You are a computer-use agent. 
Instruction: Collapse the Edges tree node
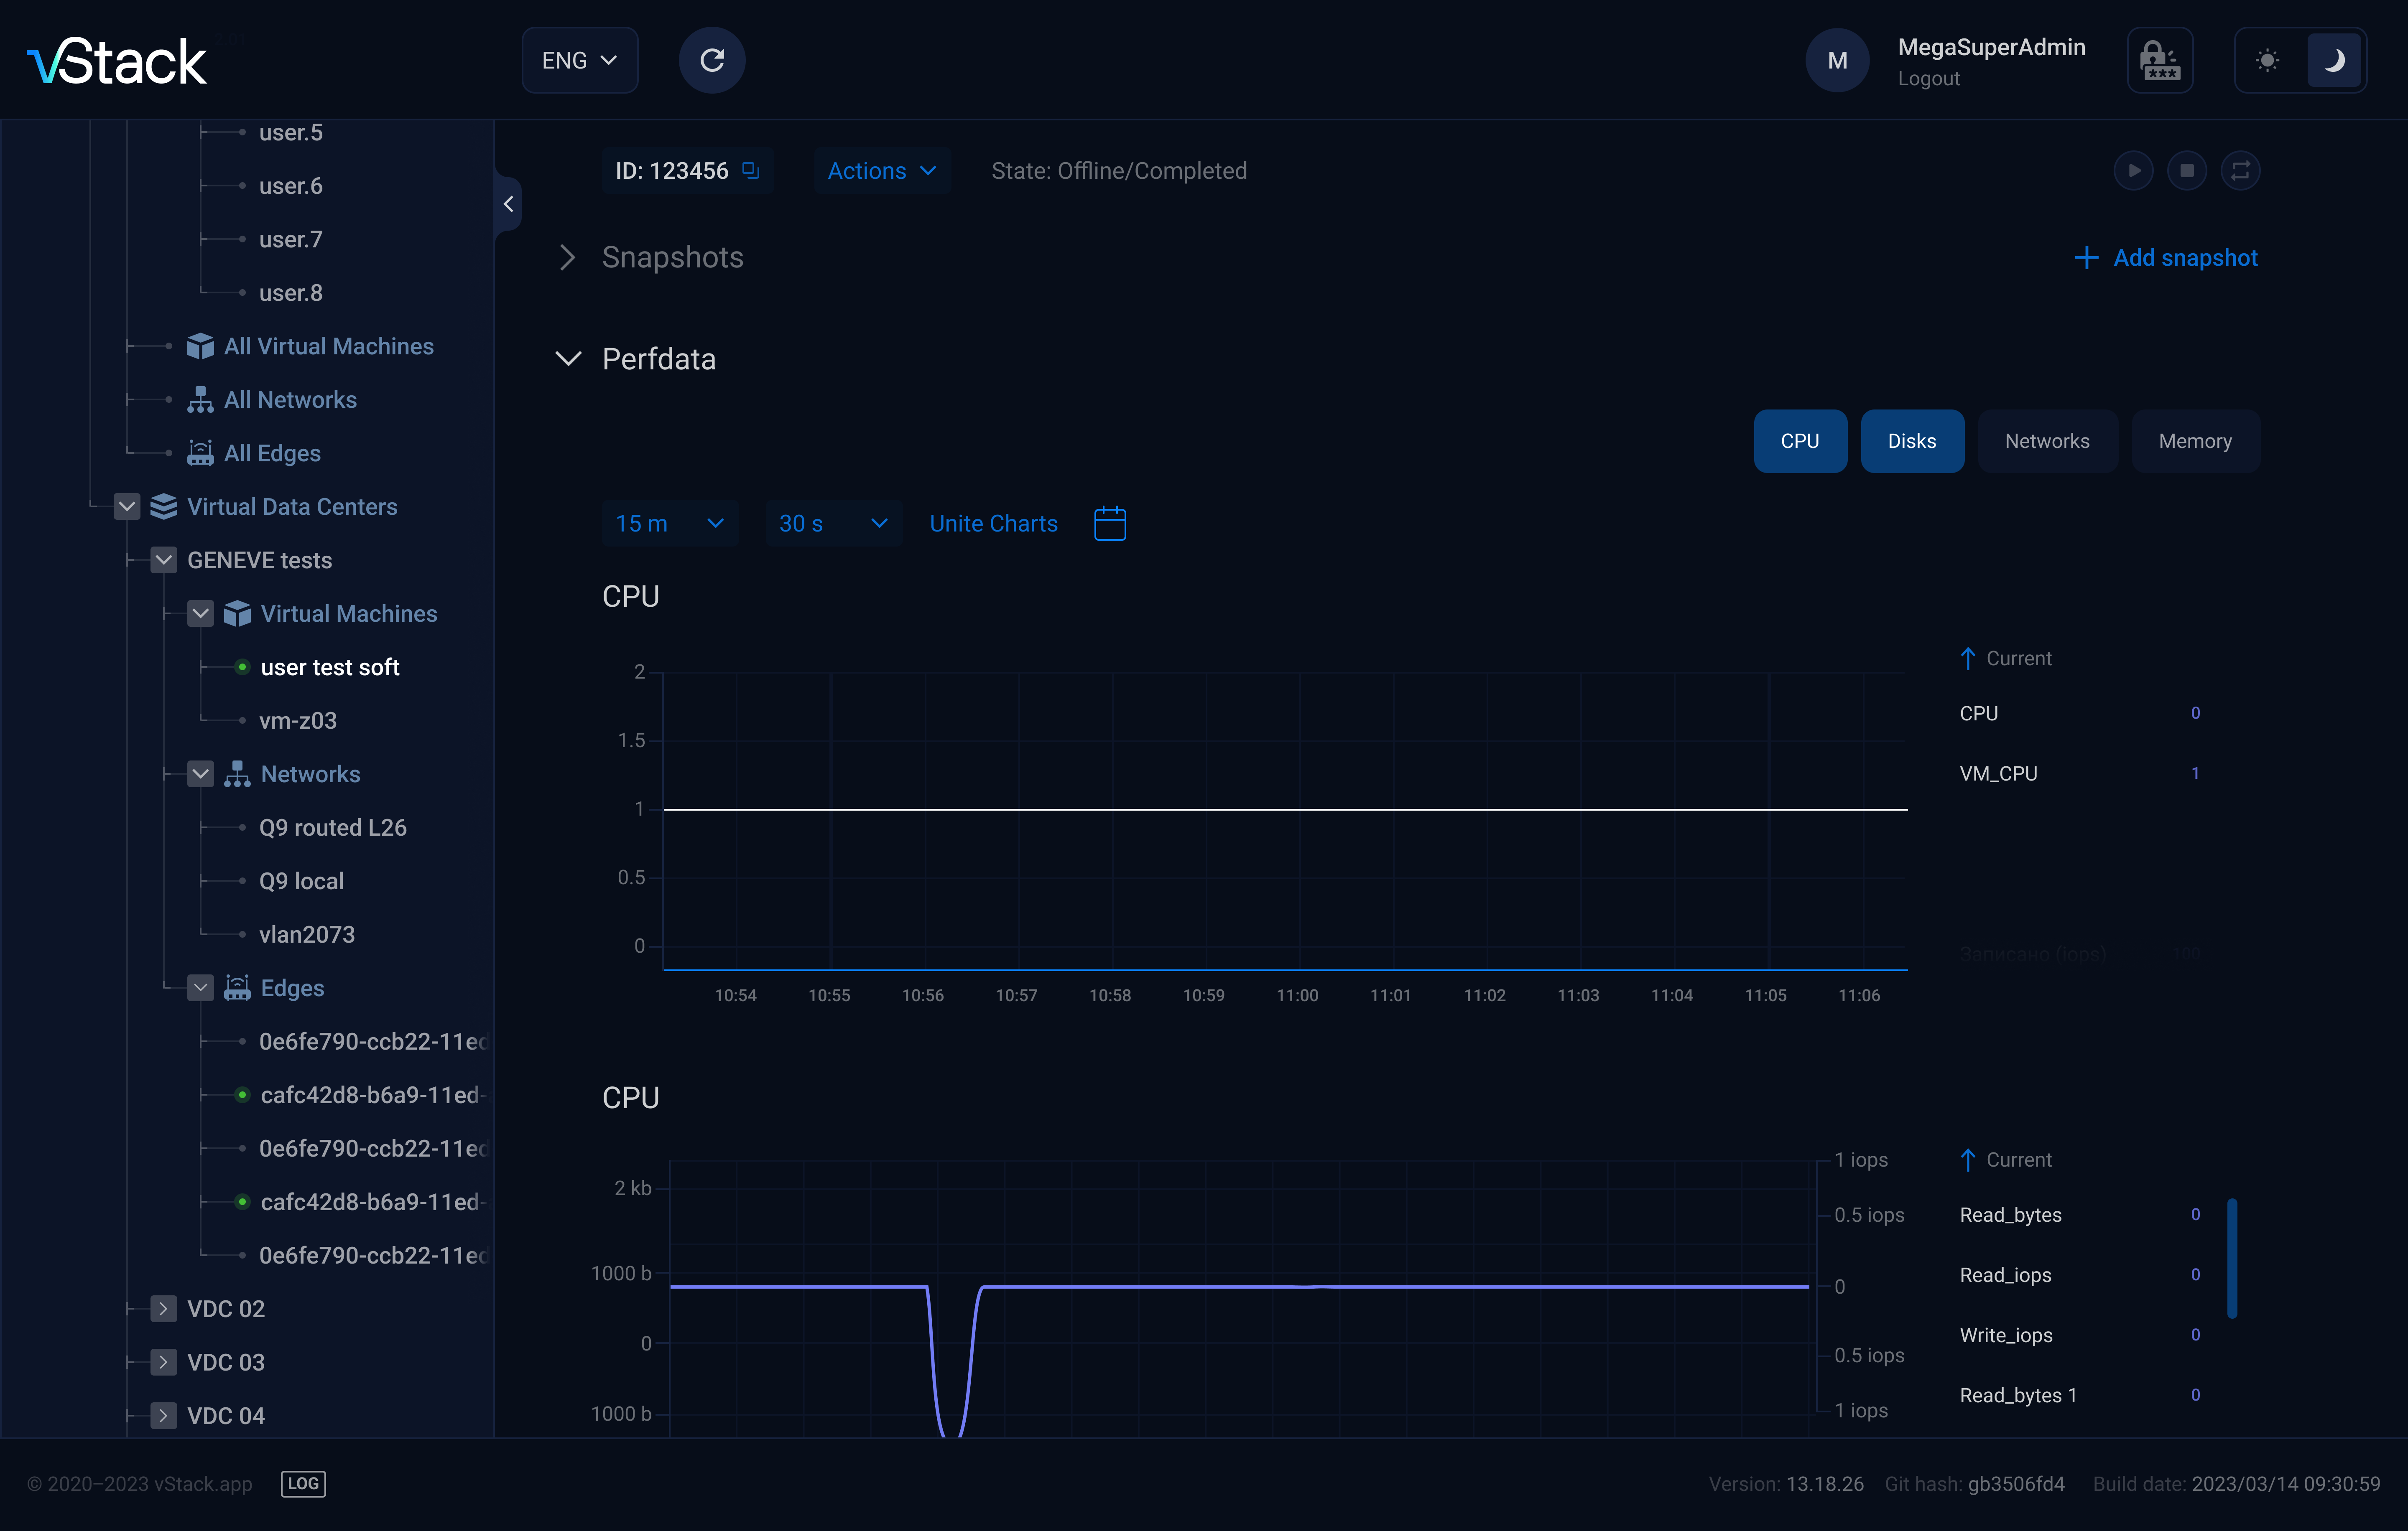201,987
